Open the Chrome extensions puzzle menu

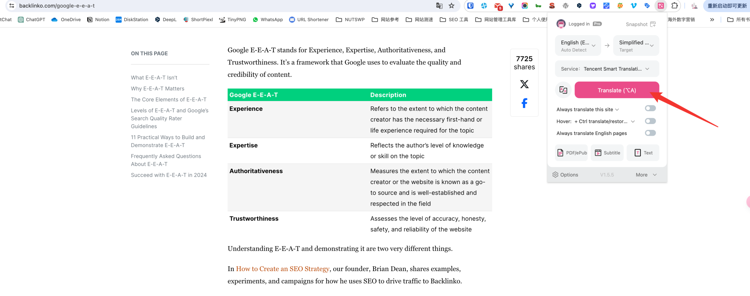coord(675,5)
